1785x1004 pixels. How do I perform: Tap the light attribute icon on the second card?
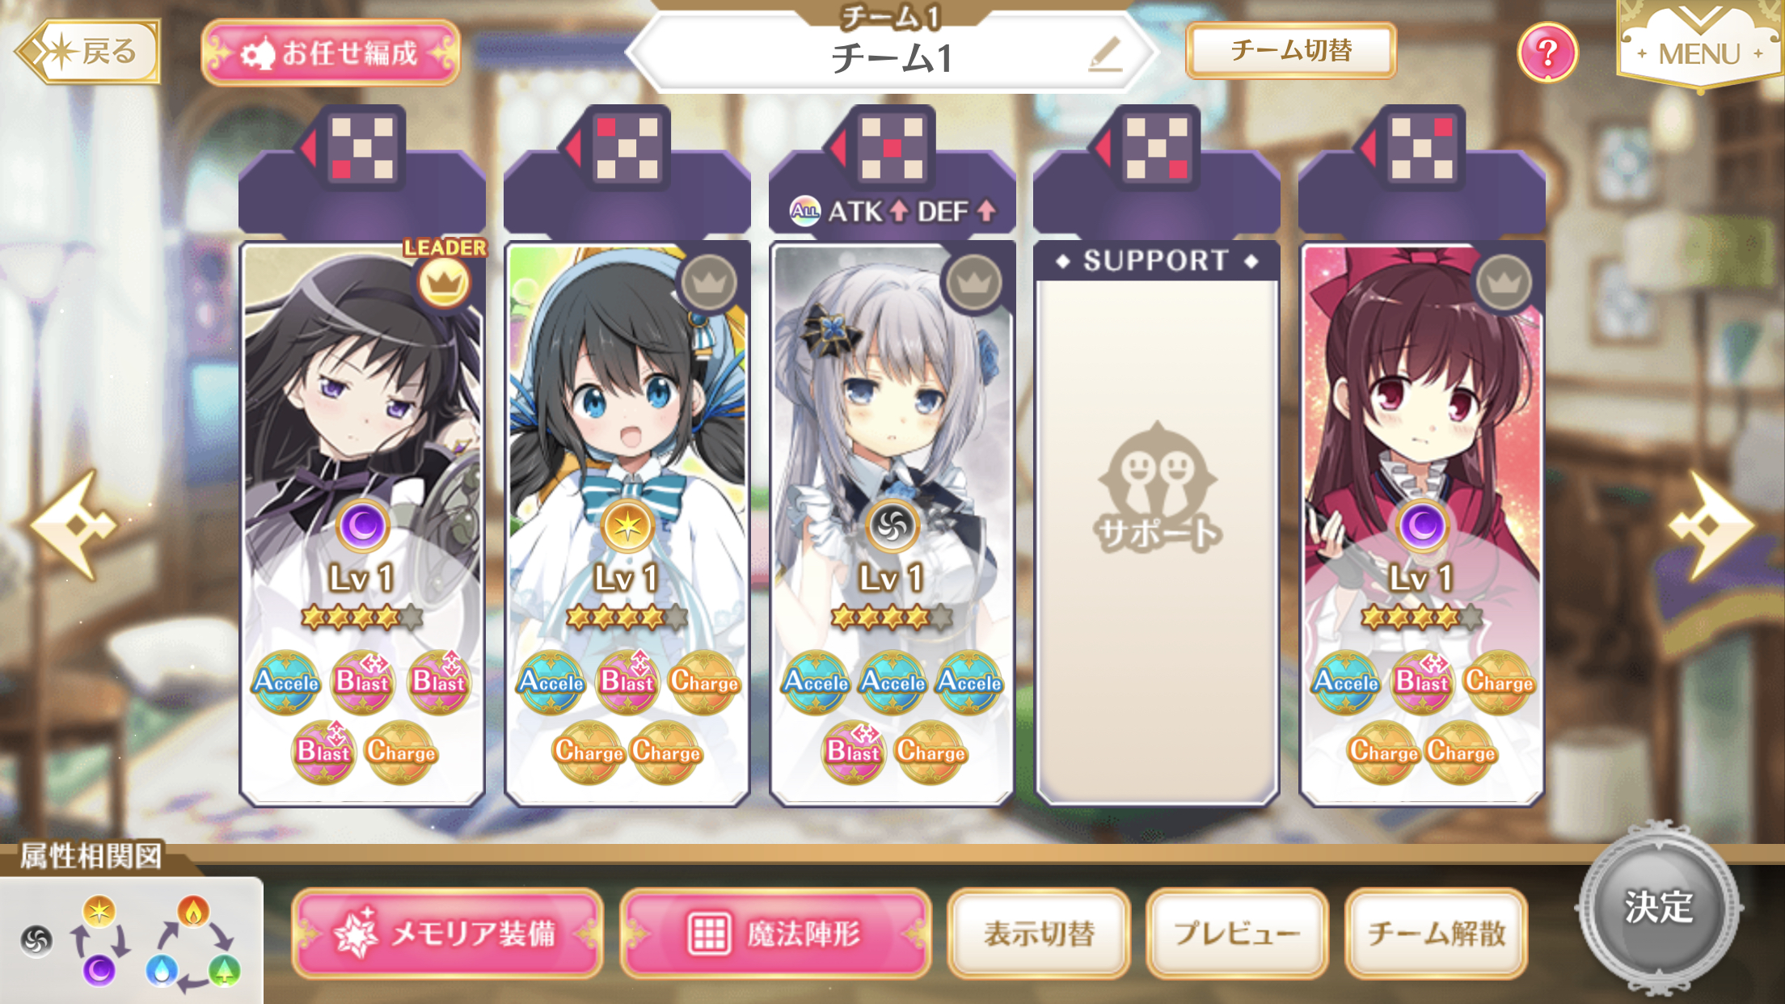pos(627,526)
